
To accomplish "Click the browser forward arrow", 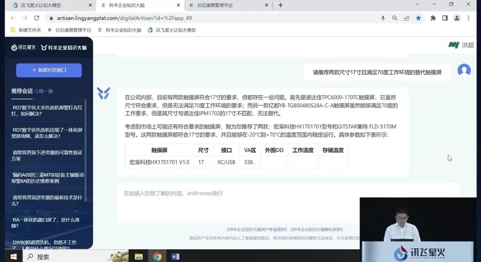I will coord(24,18).
